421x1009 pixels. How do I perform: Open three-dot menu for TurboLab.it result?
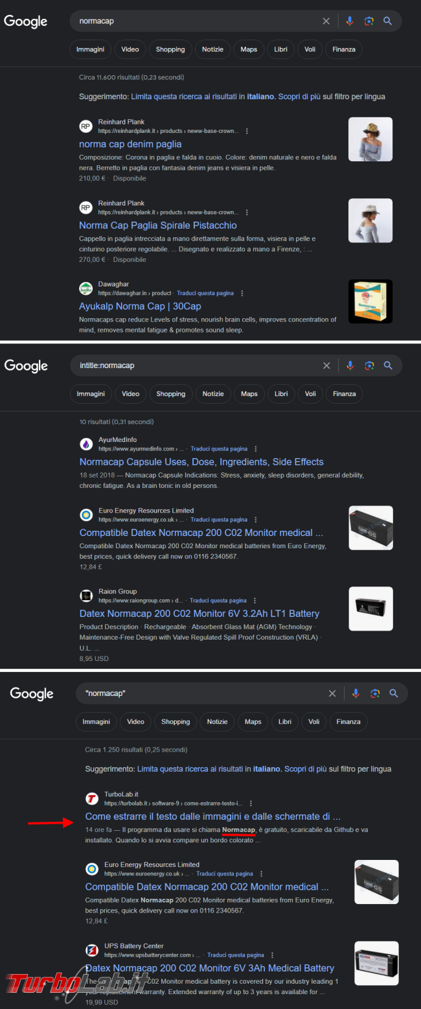(251, 804)
